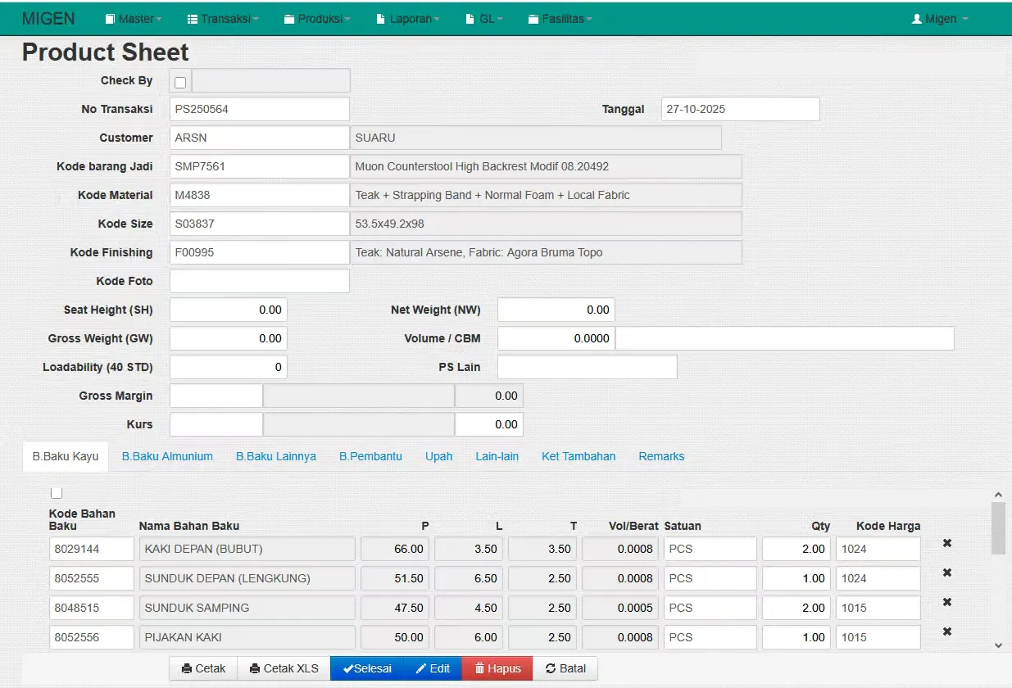The image size is (1012, 688).
Task: Click the Kode Size field S03837
Action: [x=260, y=224]
